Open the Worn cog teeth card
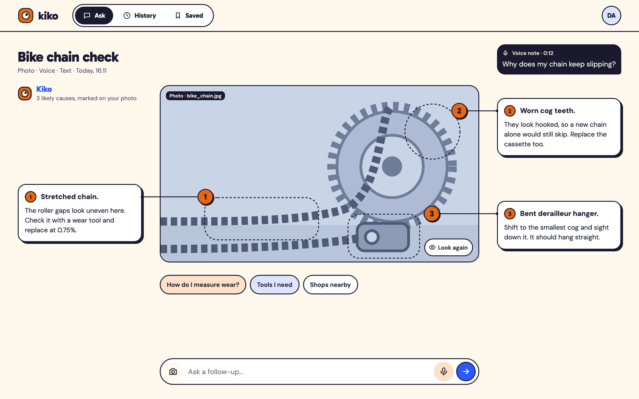 [559, 127]
